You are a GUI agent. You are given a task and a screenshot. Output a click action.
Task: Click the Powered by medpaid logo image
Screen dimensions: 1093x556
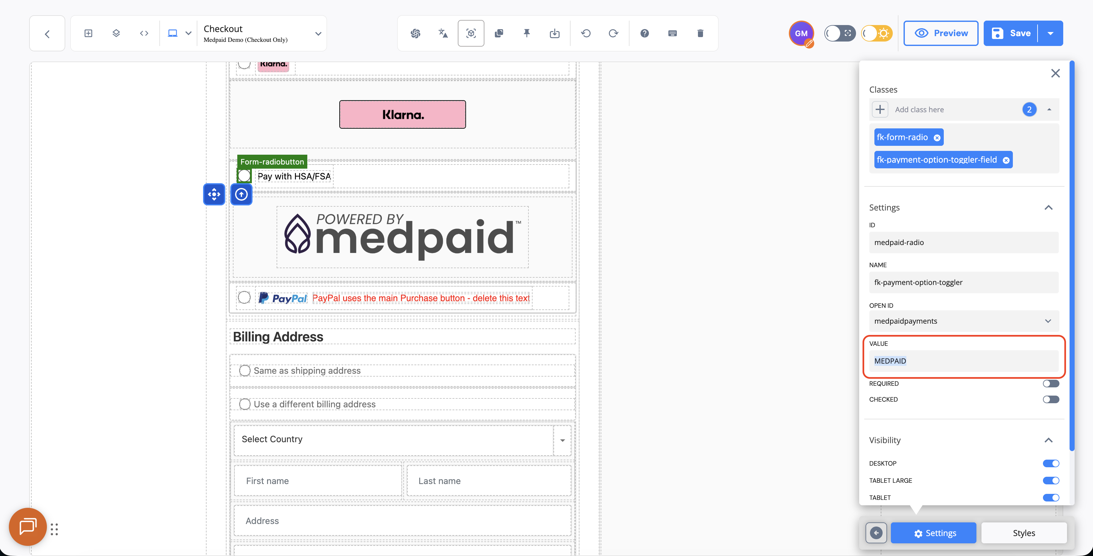pos(403,237)
